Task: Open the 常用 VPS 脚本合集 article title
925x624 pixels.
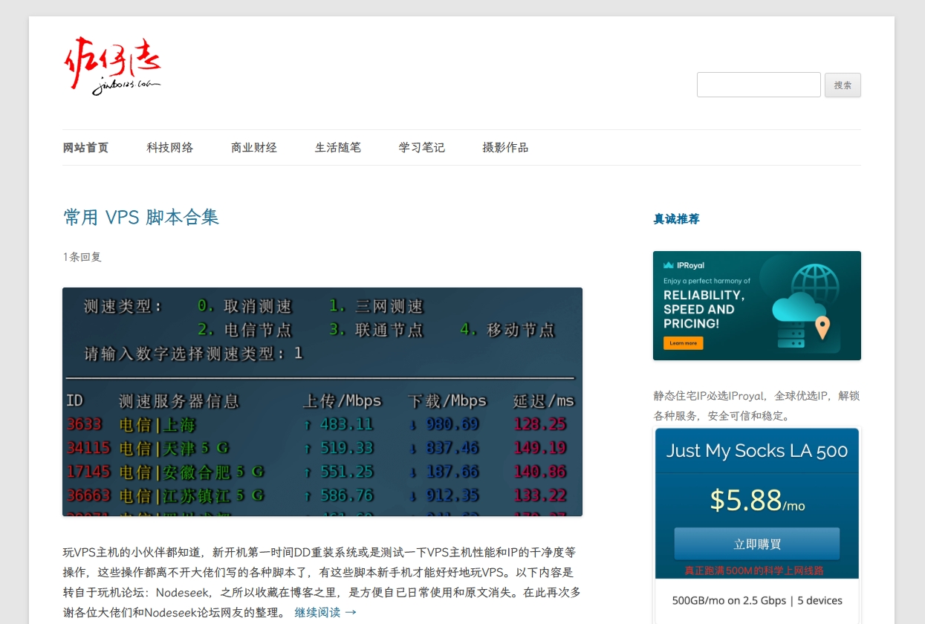Action: 141,217
